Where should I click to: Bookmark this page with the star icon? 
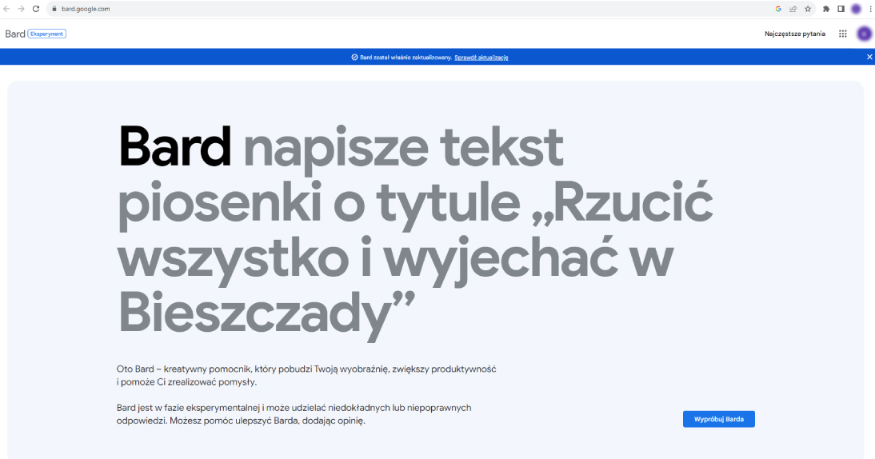pos(808,9)
